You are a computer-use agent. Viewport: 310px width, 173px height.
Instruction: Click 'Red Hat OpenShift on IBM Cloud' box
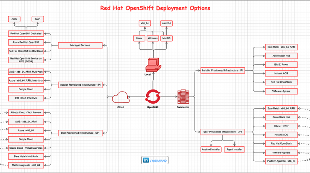pyautogui.click(x=26, y=51)
